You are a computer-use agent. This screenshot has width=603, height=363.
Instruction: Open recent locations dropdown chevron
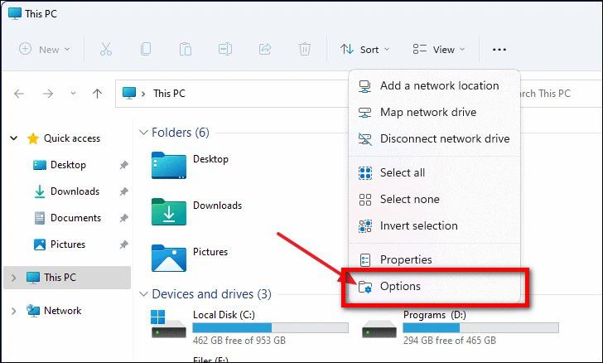point(73,93)
